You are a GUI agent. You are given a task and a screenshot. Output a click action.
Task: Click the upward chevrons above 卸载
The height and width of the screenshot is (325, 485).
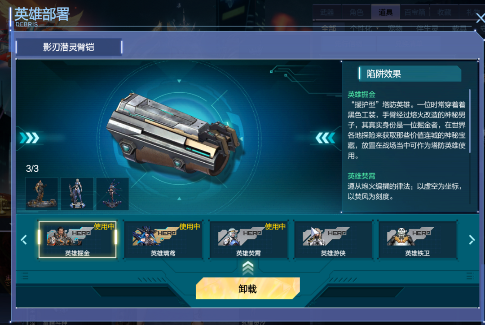tap(248, 268)
